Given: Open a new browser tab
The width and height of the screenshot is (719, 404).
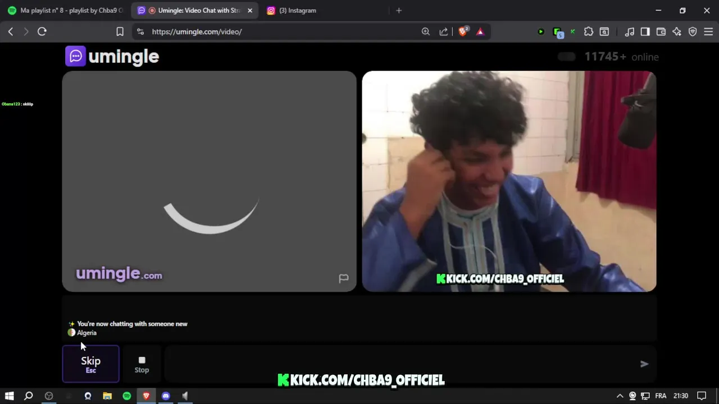Looking at the screenshot, I should point(399,11).
